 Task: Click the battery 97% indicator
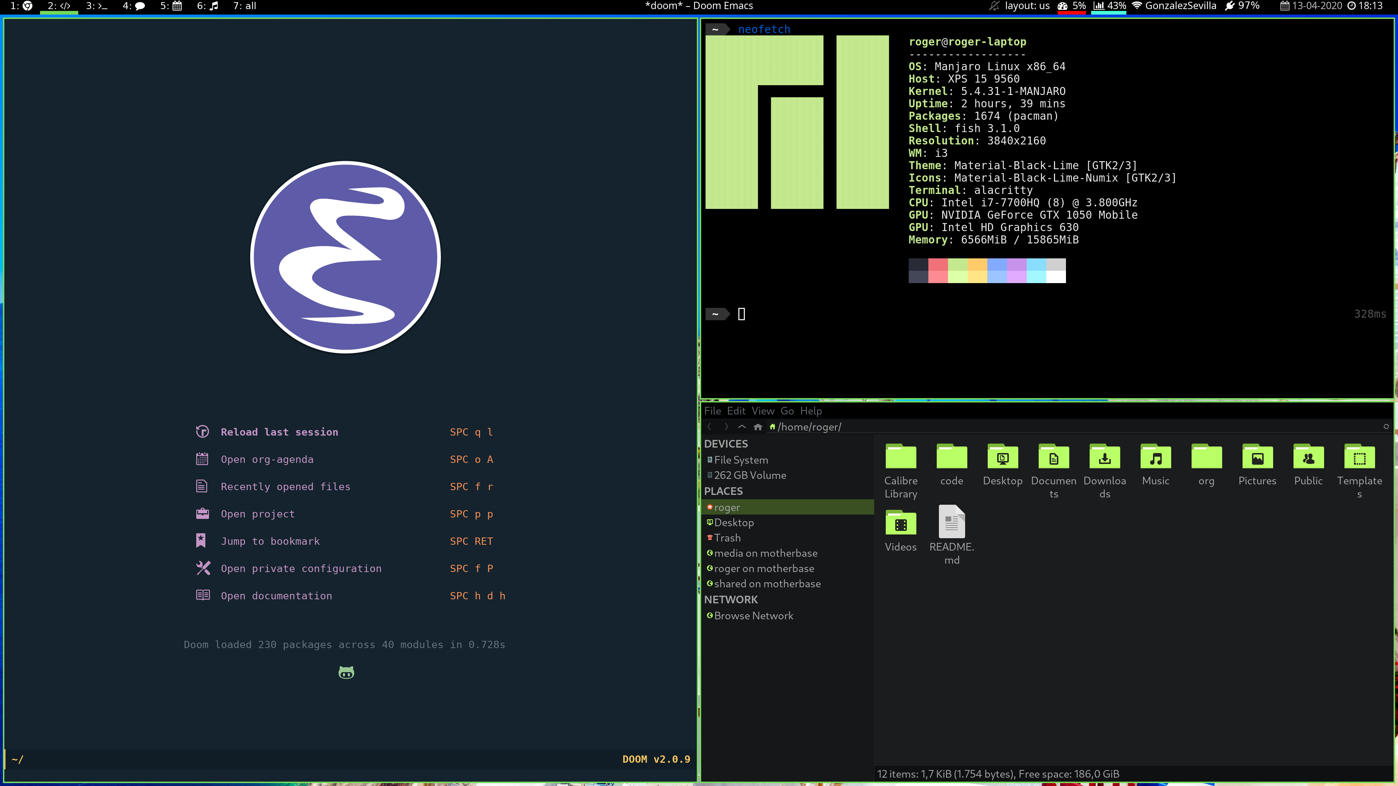(x=1242, y=6)
